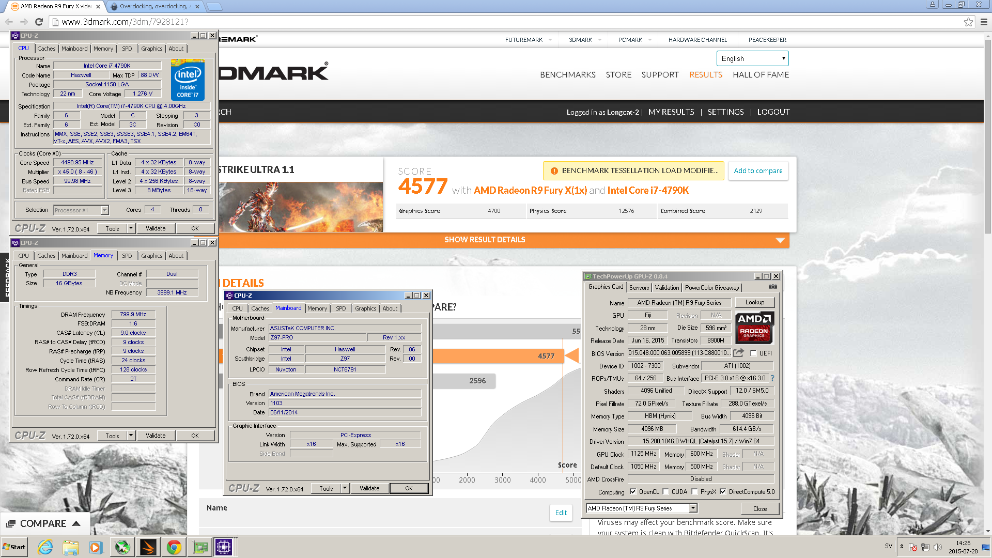
Task: Click Fire Strike Ultra thumbnail image
Action: click(x=301, y=207)
